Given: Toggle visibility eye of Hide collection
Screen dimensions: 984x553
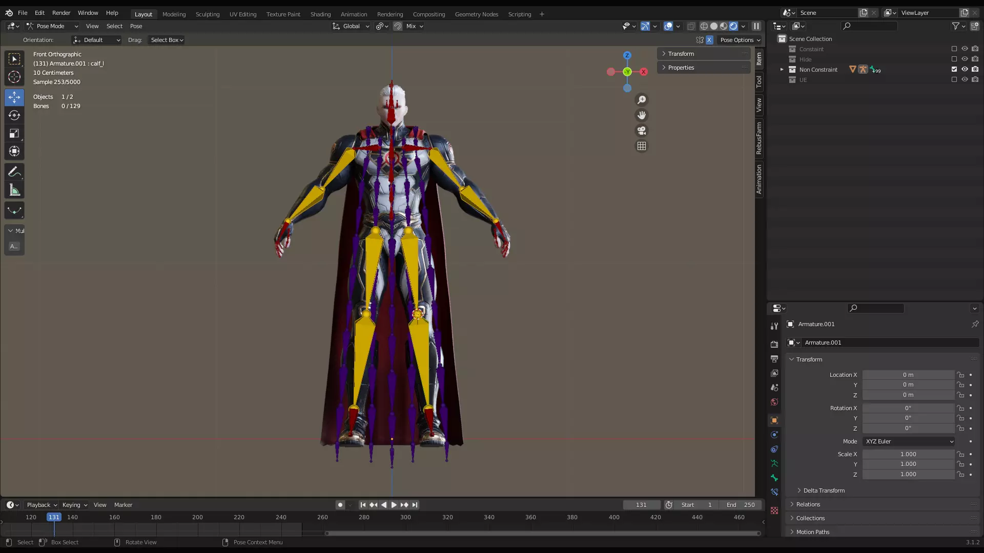Looking at the screenshot, I should pyautogui.click(x=965, y=59).
